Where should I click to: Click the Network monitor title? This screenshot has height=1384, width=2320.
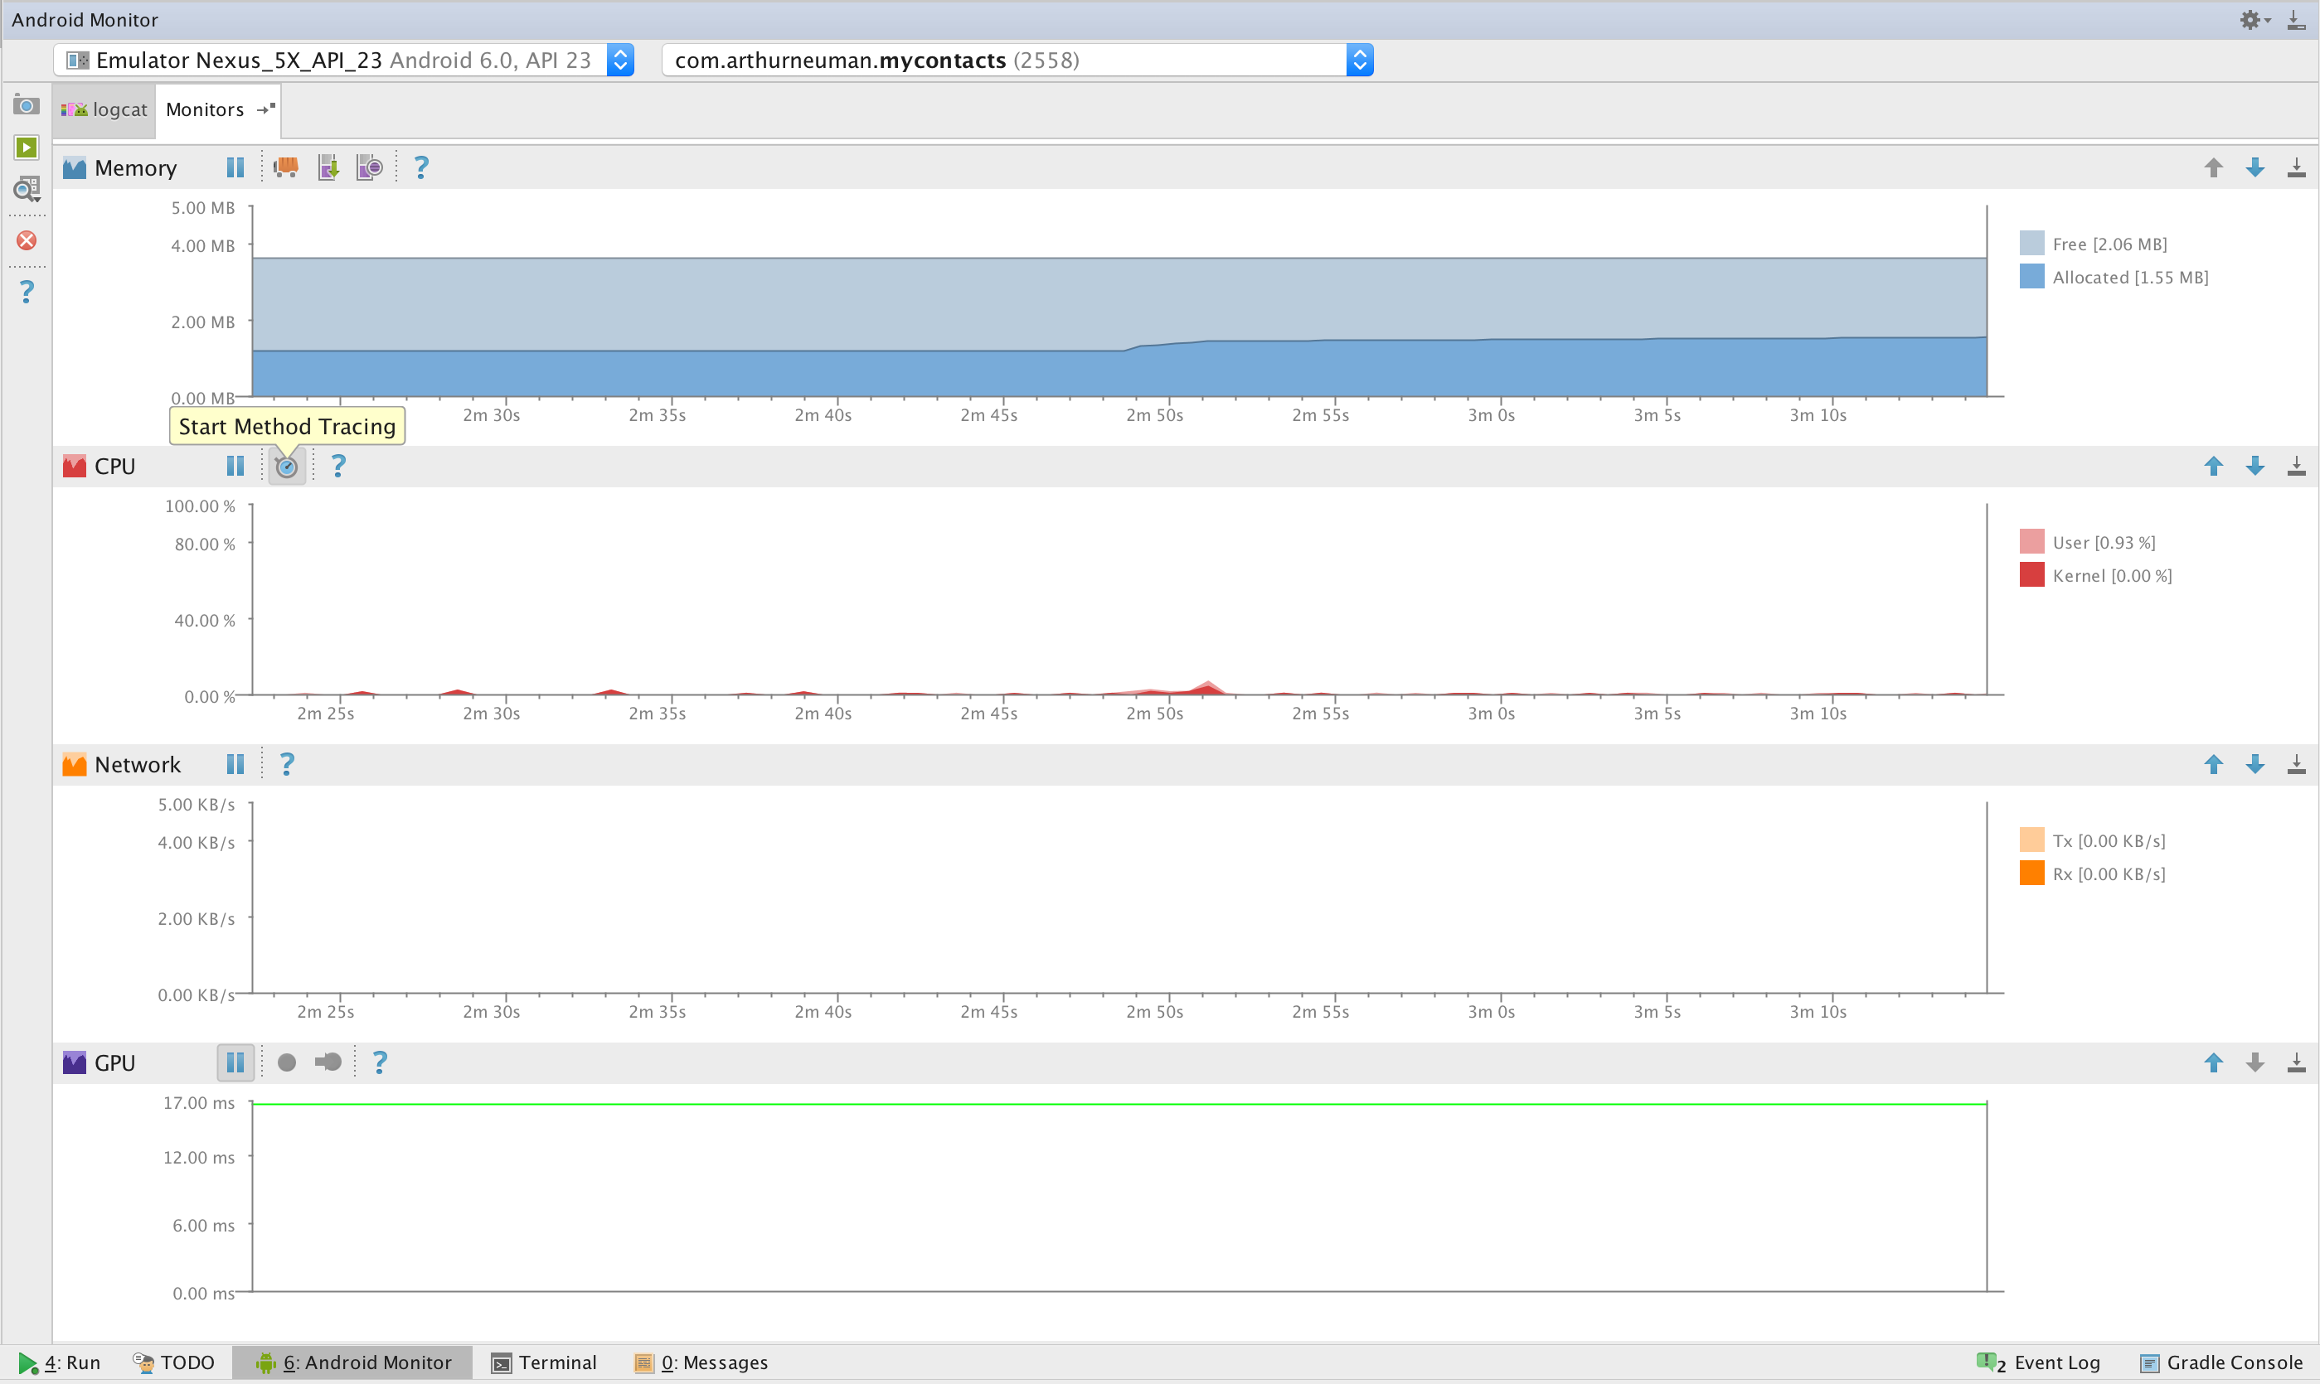(137, 765)
